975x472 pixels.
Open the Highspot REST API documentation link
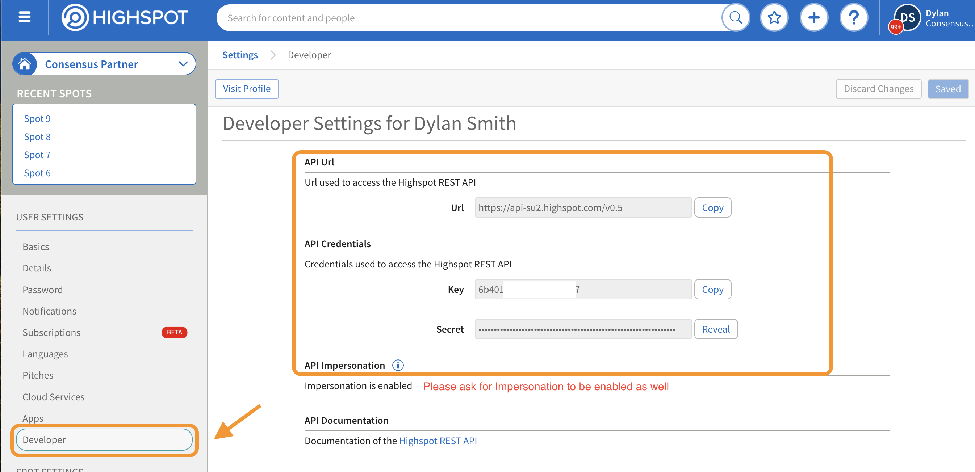(438, 441)
